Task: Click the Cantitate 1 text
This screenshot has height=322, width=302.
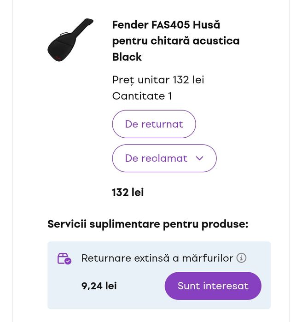Action: click(x=142, y=96)
